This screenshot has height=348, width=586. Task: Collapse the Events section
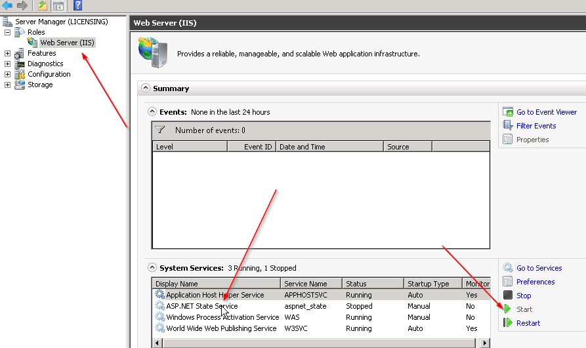[x=152, y=111]
